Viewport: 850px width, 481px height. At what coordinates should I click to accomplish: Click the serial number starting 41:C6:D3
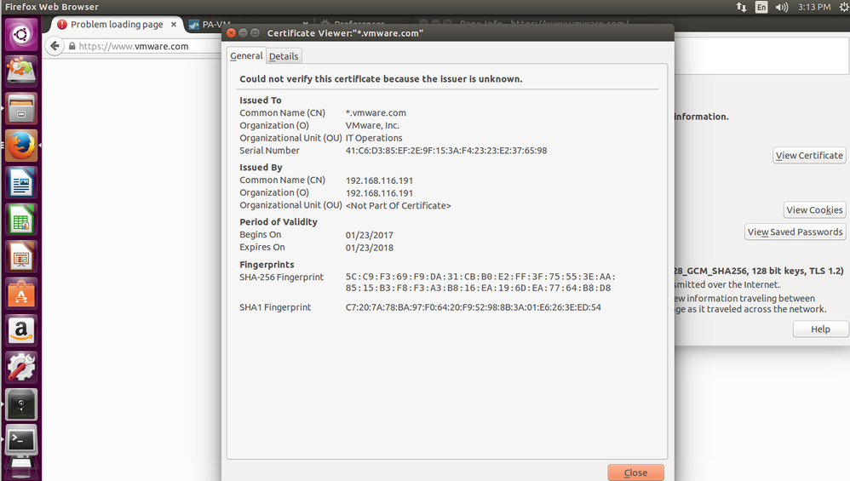pyautogui.click(x=446, y=150)
